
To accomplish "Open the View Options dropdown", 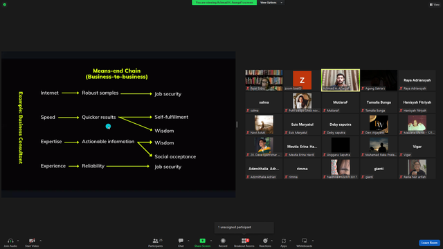I will click(x=271, y=3).
